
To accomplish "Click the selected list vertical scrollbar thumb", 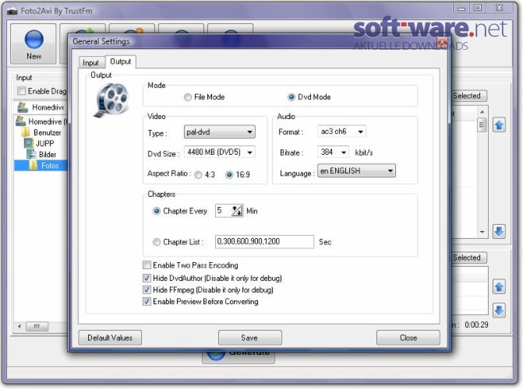I will [482, 125].
